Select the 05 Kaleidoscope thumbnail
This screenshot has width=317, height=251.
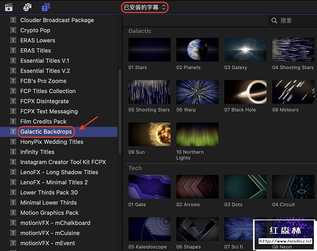pyautogui.click(x=150, y=229)
